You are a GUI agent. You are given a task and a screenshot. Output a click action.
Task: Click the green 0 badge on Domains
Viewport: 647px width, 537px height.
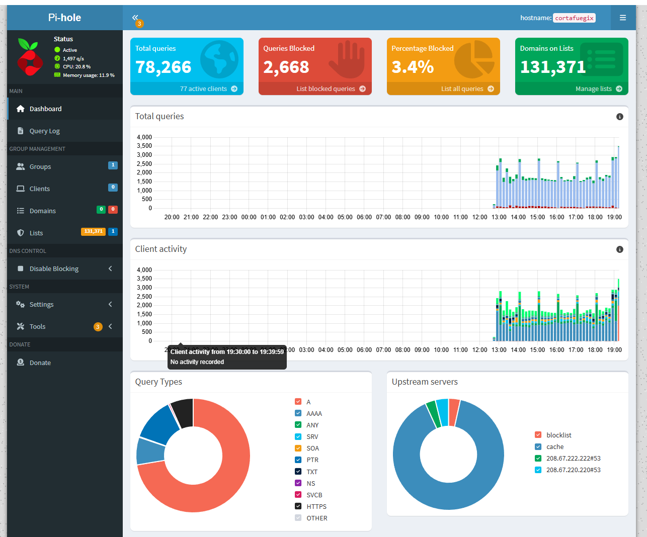[101, 209]
